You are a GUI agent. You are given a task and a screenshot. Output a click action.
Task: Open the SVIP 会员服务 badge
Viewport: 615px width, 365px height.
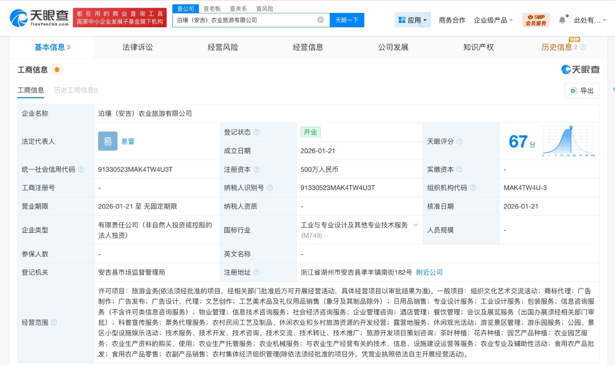536,20
